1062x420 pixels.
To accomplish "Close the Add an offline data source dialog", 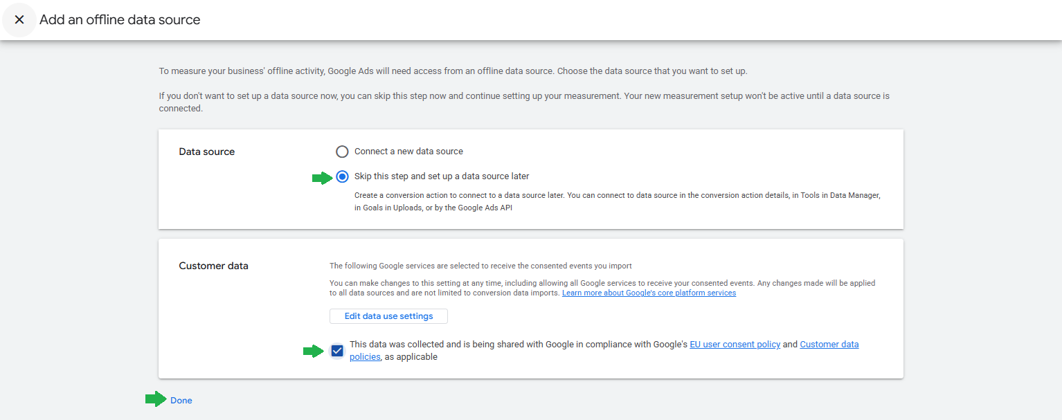I will click(19, 20).
